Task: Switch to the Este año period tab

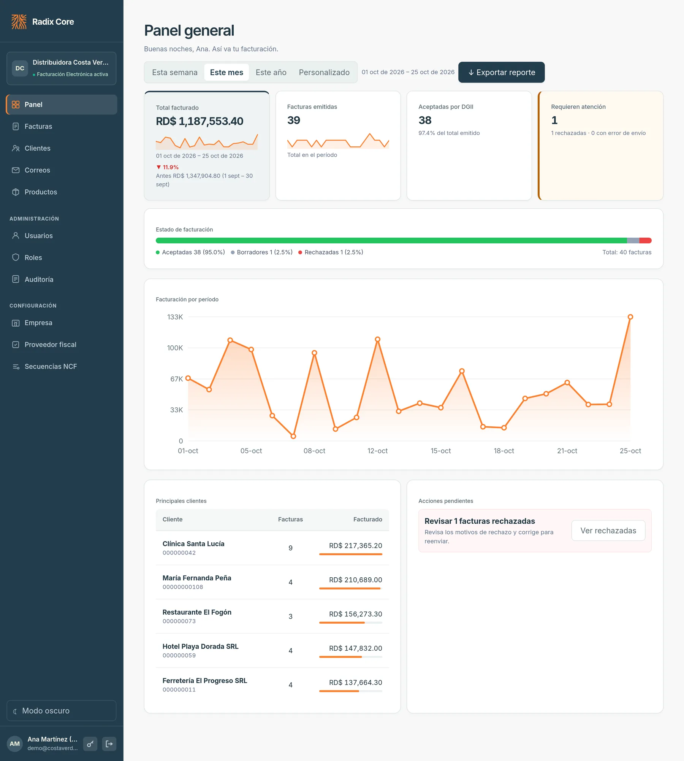Action: pos(271,72)
